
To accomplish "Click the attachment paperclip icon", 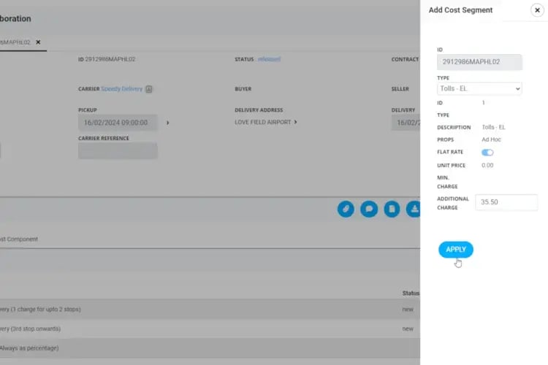I will pyautogui.click(x=346, y=209).
